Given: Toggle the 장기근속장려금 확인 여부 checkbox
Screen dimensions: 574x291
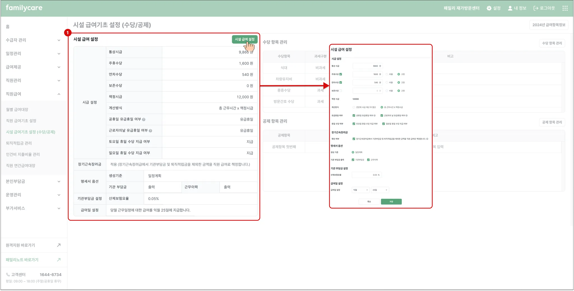Looking at the screenshot, I should tap(354, 139).
